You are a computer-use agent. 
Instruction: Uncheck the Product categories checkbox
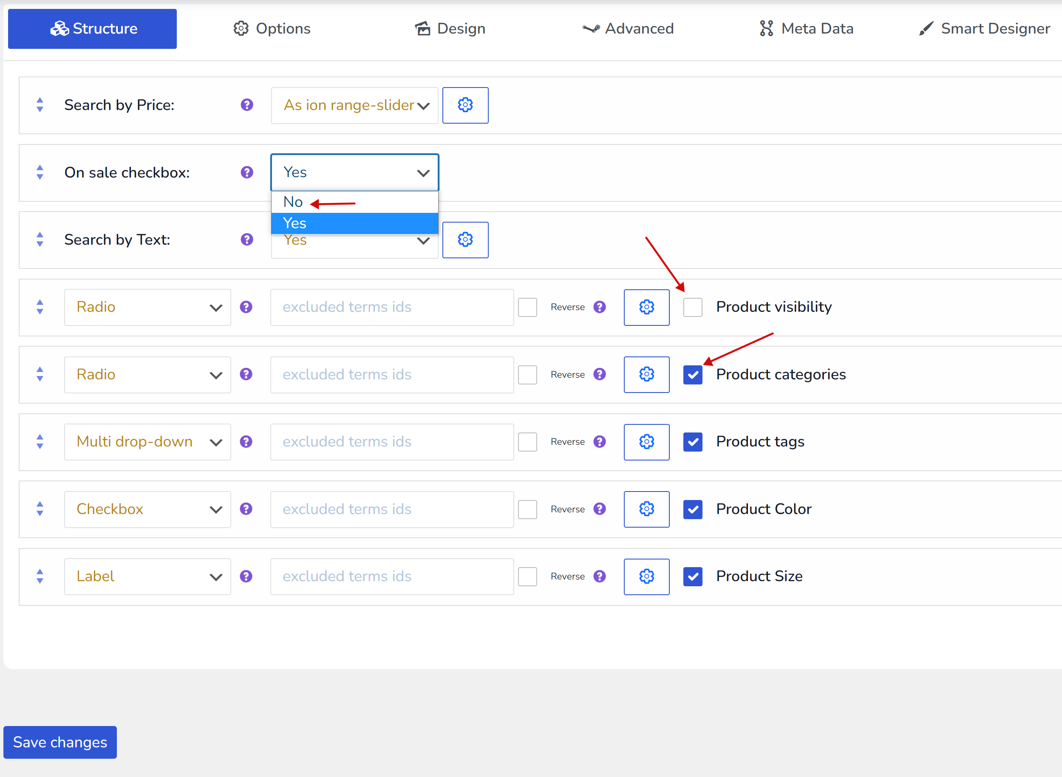pyautogui.click(x=692, y=374)
